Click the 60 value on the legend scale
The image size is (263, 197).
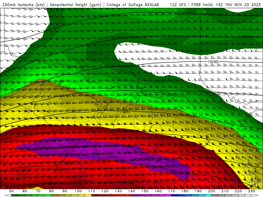(25, 191)
